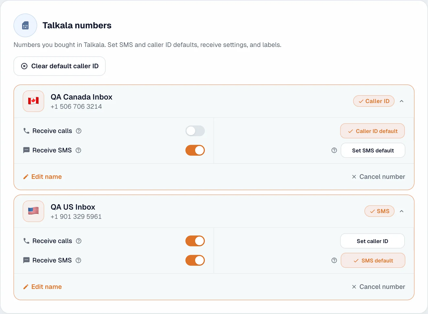428x314 pixels.
Task: Set QA US Inbox as caller ID
Action: point(372,241)
